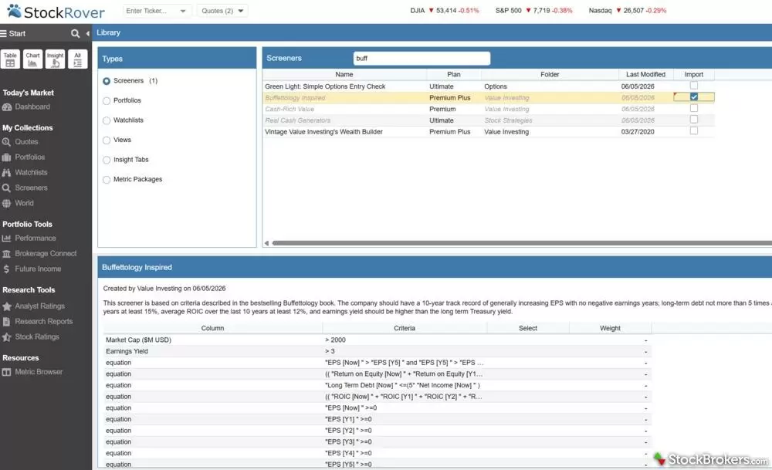This screenshot has height=470, width=772.
Task: Select the Green Light: Simple Options Entry Check row
Action: (488, 86)
